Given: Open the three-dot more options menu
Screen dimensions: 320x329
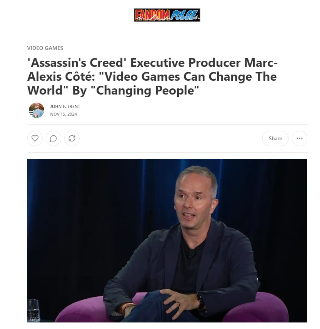Looking at the screenshot, I should 299,138.
